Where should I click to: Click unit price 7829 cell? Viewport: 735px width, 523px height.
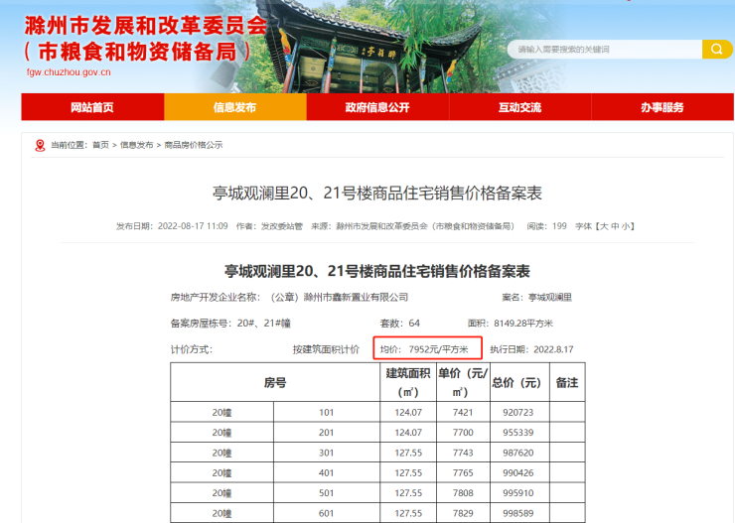463,513
